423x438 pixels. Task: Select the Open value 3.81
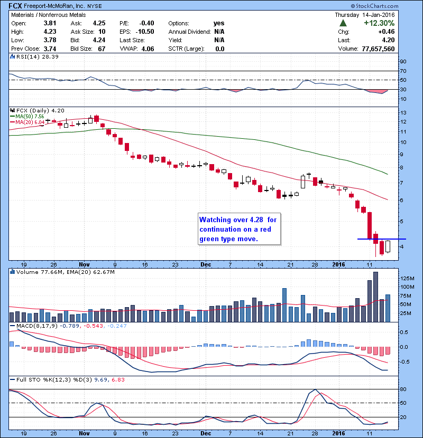[x=50, y=23]
